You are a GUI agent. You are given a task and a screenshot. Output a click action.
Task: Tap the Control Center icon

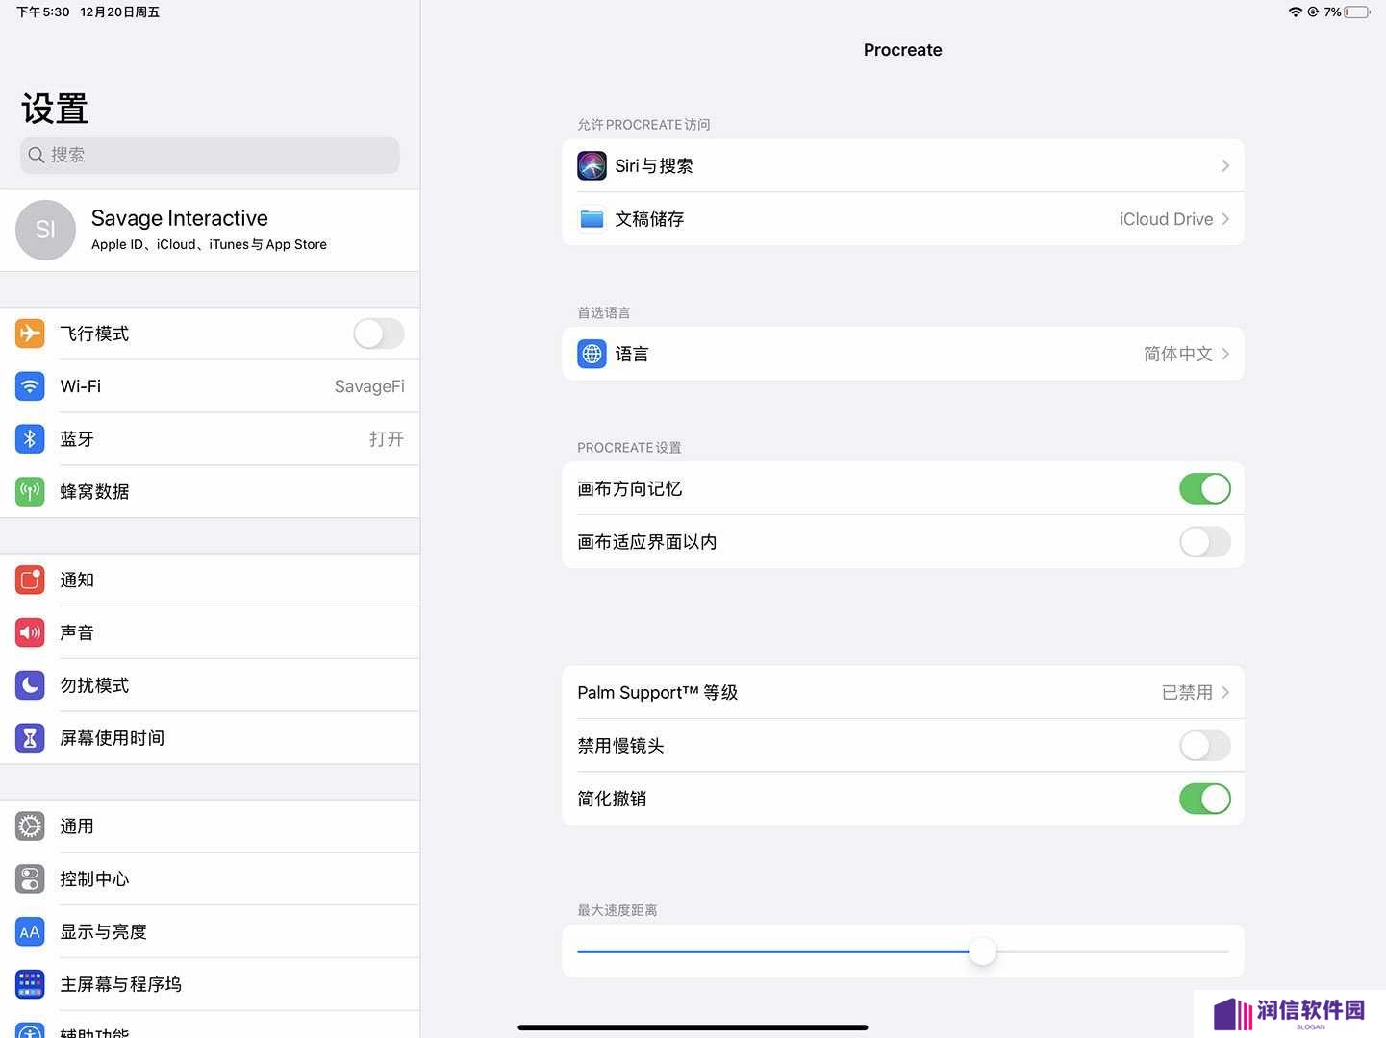point(30,879)
